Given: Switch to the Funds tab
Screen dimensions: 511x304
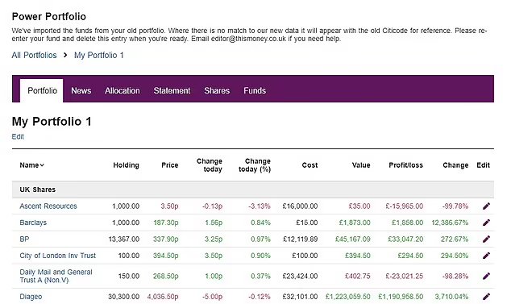Looking at the screenshot, I should pyautogui.click(x=255, y=90).
